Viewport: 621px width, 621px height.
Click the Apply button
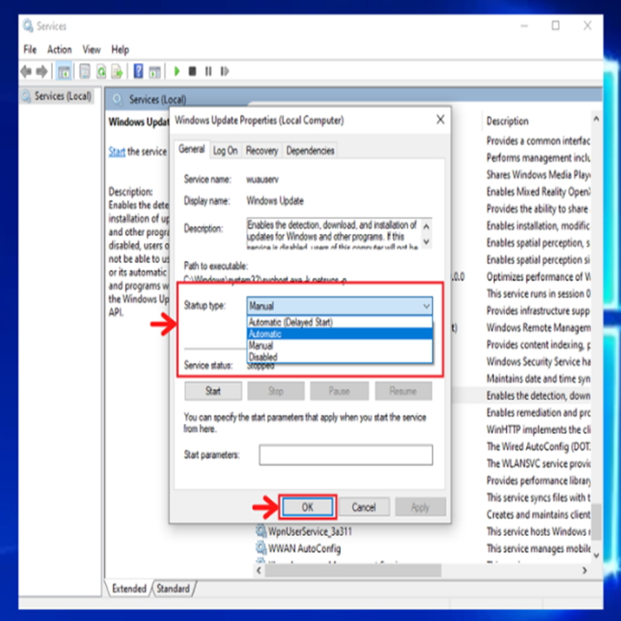tap(420, 507)
